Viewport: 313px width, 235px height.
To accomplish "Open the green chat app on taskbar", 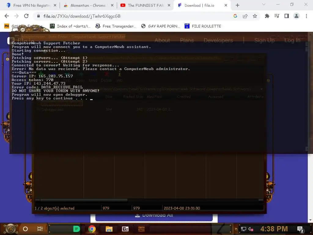I will 76,229.
